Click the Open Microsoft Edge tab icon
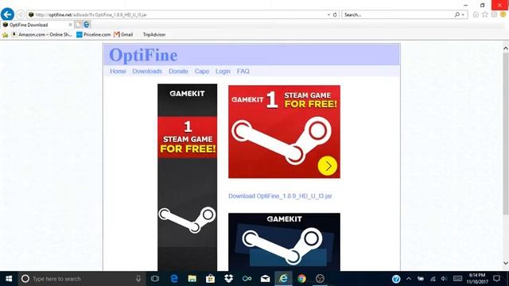 click(87, 25)
